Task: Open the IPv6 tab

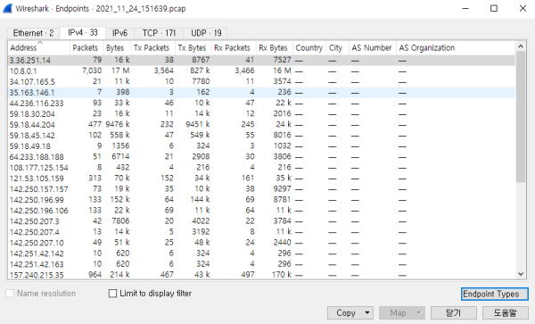Action: tap(119, 33)
